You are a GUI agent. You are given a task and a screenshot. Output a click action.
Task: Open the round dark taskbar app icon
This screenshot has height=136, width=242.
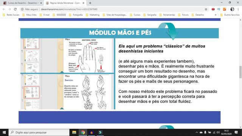pos(92,133)
